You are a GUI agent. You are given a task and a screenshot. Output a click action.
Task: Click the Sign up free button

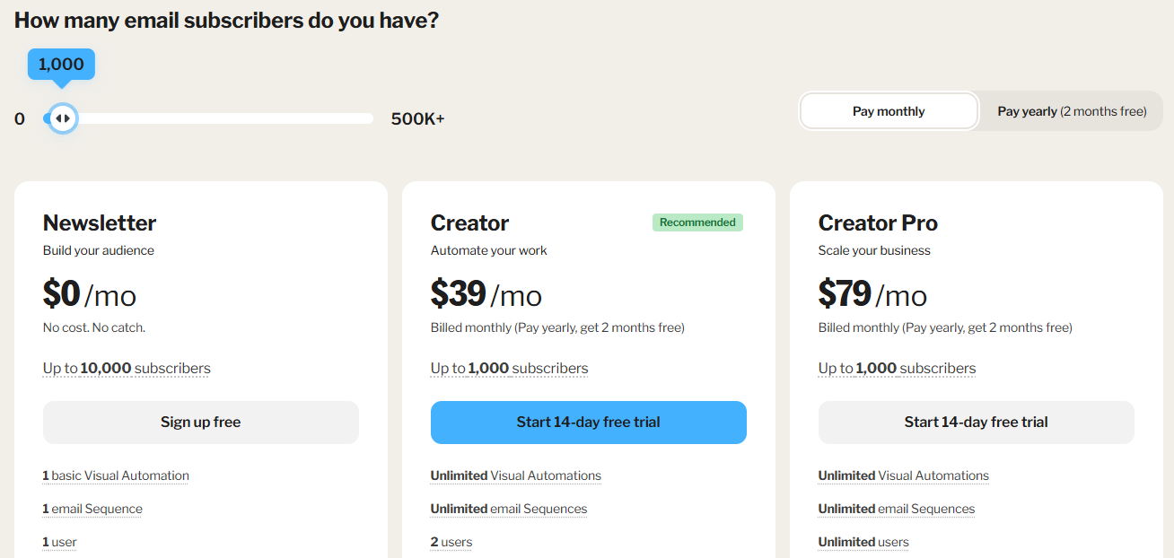(200, 423)
